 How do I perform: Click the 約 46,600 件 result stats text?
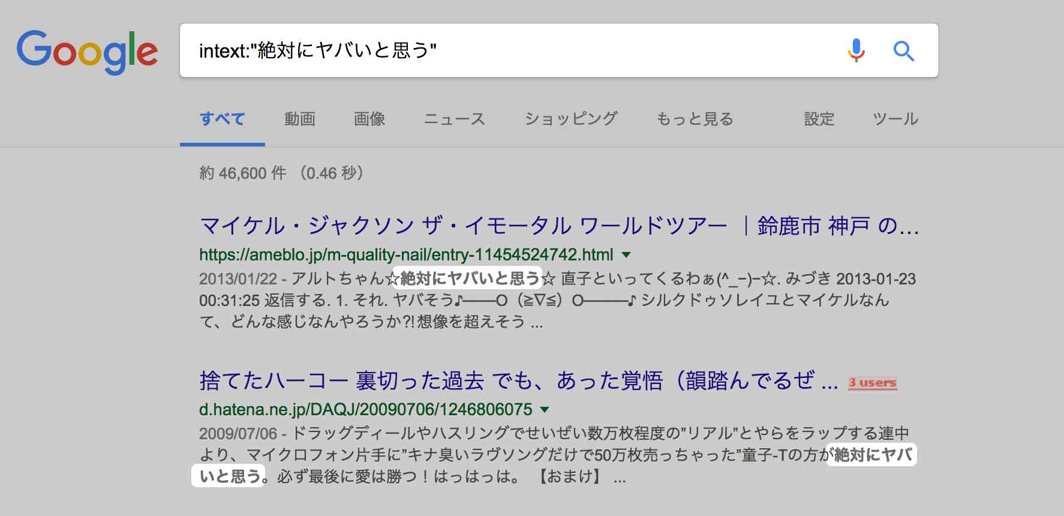281,173
